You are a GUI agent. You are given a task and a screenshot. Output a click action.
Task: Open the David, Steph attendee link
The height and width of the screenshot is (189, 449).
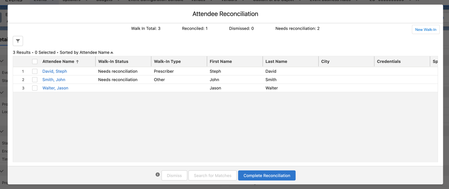tap(54, 71)
